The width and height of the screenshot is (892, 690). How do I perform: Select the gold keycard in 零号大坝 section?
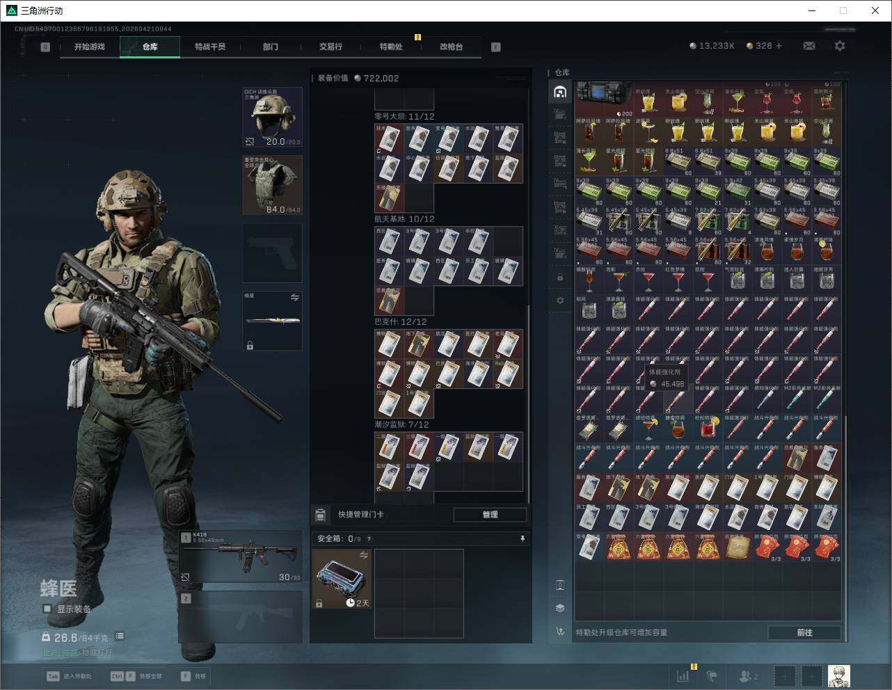(389, 198)
